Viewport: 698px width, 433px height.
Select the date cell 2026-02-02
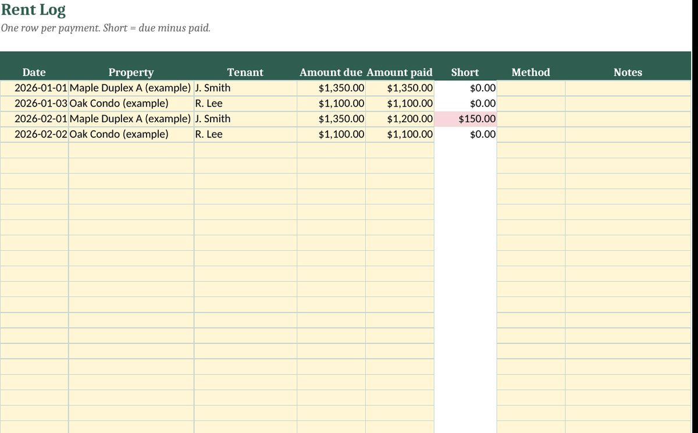click(x=34, y=134)
